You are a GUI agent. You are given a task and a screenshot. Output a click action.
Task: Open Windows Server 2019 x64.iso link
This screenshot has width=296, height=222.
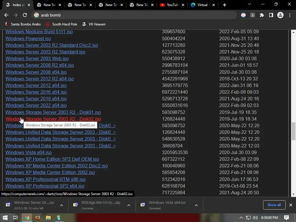36,99
